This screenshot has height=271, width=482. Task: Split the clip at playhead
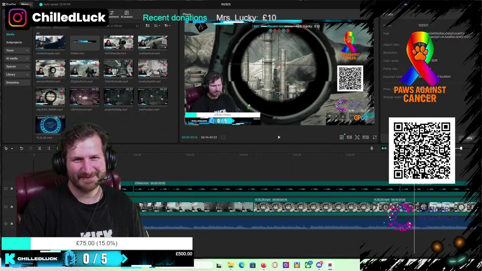(x=40, y=148)
